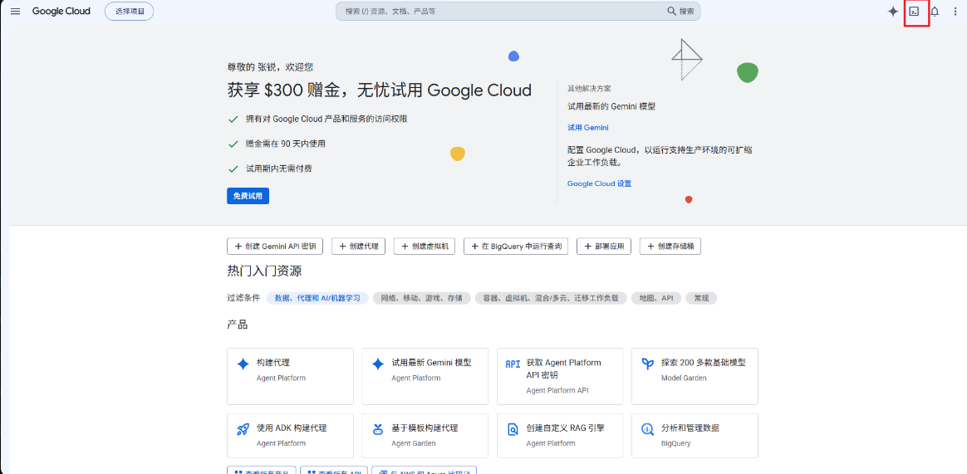Click the API icon on Agent Platform API card
The width and height of the screenshot is (967, 474).
point(513,364)
